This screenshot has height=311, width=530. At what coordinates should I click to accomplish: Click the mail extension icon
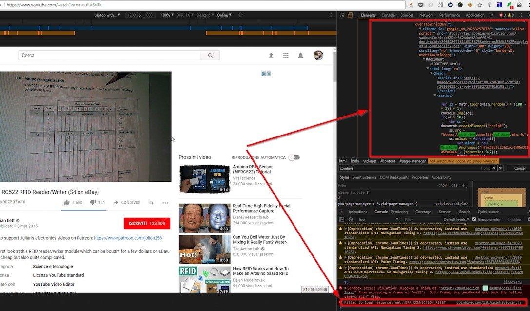click(x=520, y=5)
